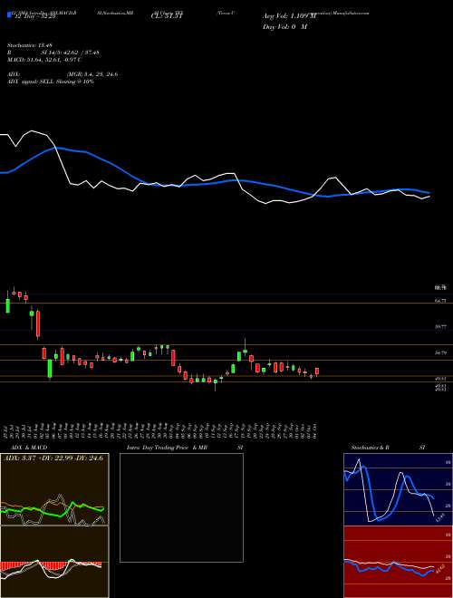The image size is (453, 598).
Task: Open the MACD histogram panel with red bars
Action: pos(54,562)
